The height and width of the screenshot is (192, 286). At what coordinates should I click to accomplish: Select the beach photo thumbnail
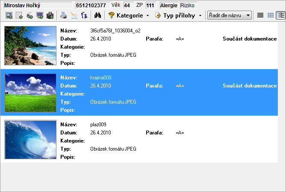coord(30,46)
